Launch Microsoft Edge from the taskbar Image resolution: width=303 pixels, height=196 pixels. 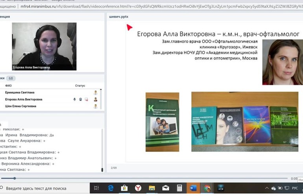pos(111,188)
